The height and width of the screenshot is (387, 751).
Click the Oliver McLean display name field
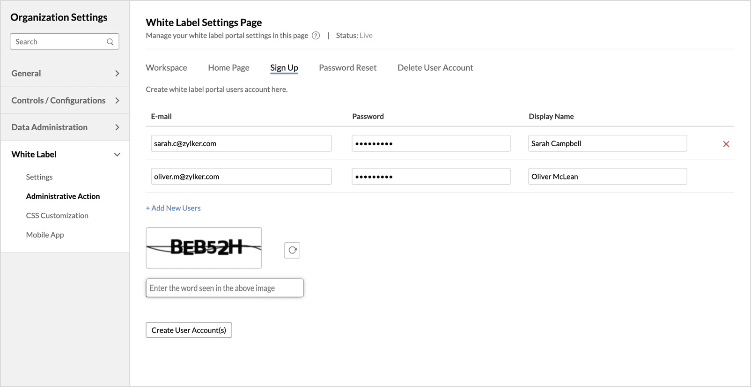pyautogui.click(x=607, y=177)
